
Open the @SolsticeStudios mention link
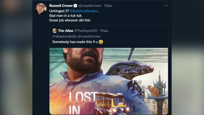point(84,11)
